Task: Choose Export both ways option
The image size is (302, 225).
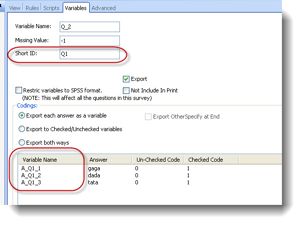Action: click(22, 143)
